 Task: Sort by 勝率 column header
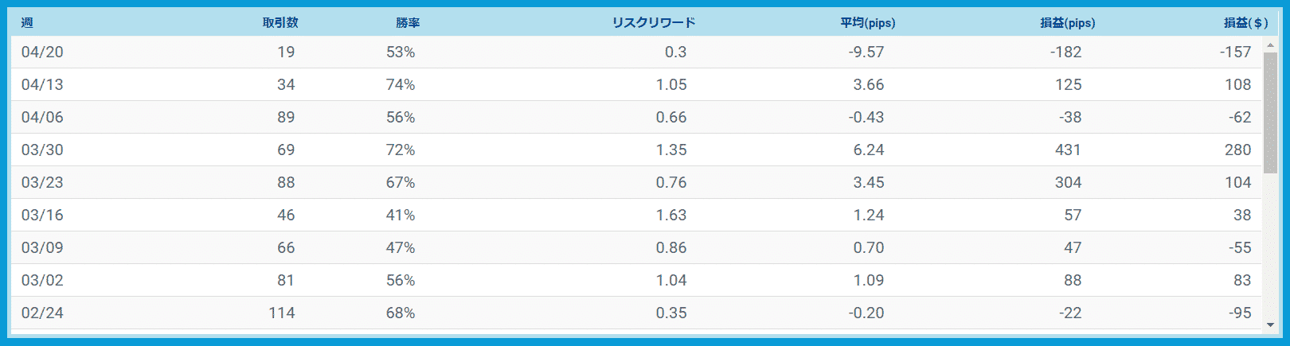[x=408, y=23]
